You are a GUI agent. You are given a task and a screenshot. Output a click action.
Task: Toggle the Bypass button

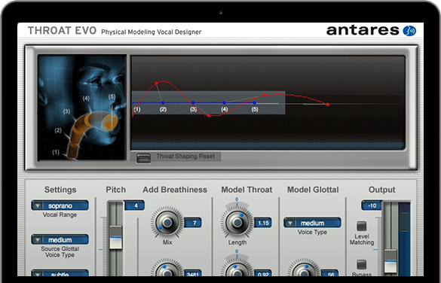[361, 264]
